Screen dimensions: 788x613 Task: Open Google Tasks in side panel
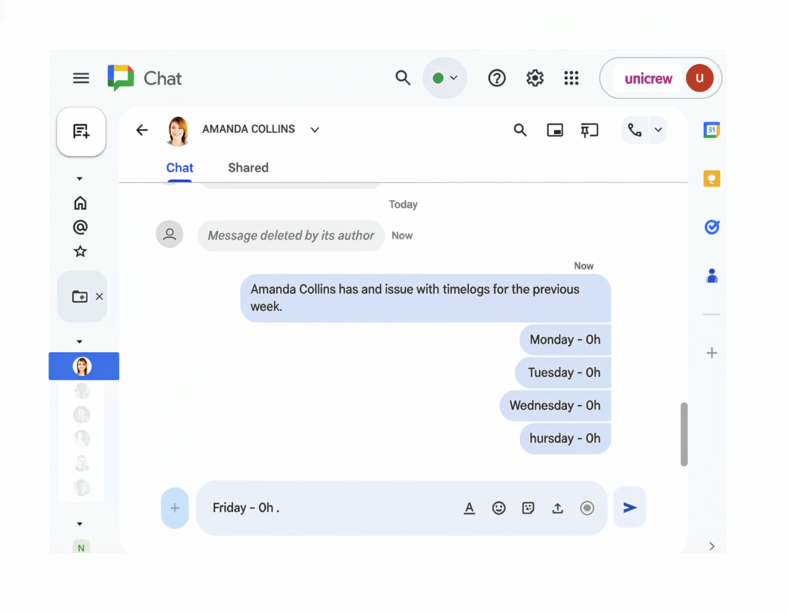tap(712, 227)
